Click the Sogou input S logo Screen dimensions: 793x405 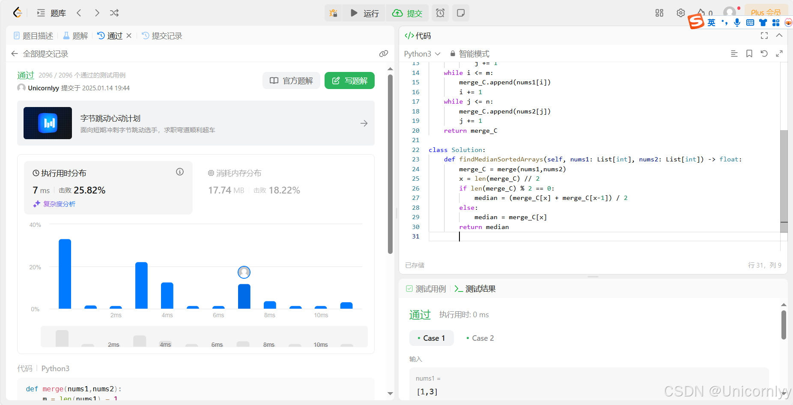696,21
